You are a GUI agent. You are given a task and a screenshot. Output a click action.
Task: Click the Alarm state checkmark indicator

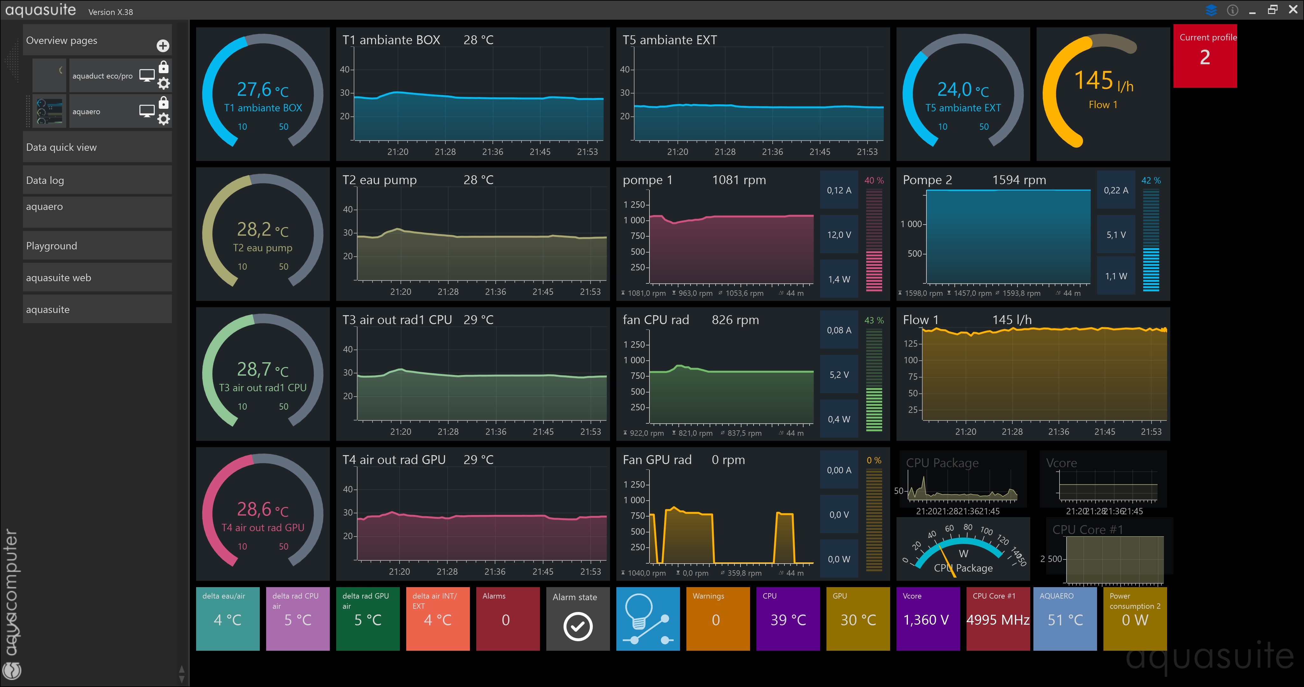[578, 626]
